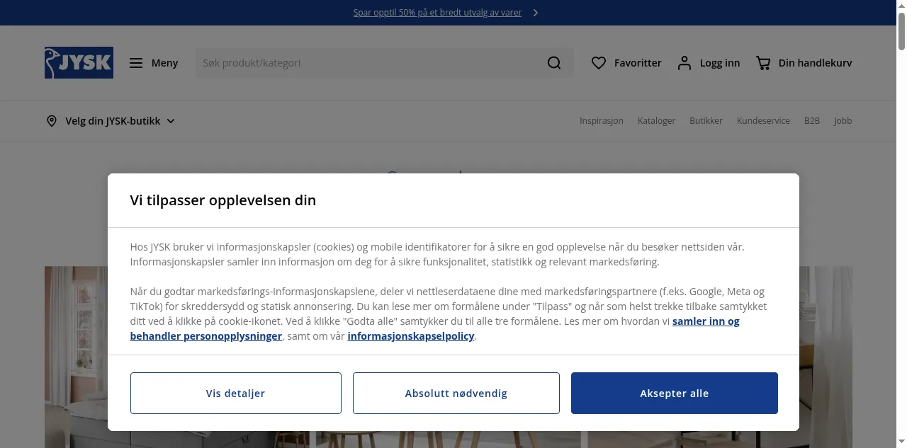907x448 pixels.
Task: Click the store location pin icon
Action: 52,121
